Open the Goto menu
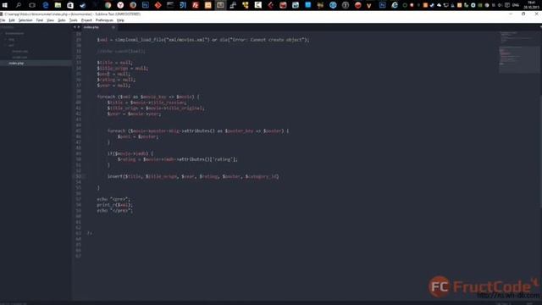542x305 pixels. tap(62, 20)
